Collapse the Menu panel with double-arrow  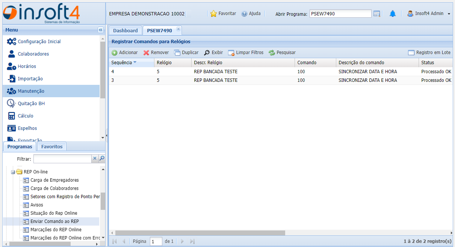pos(101,30)
